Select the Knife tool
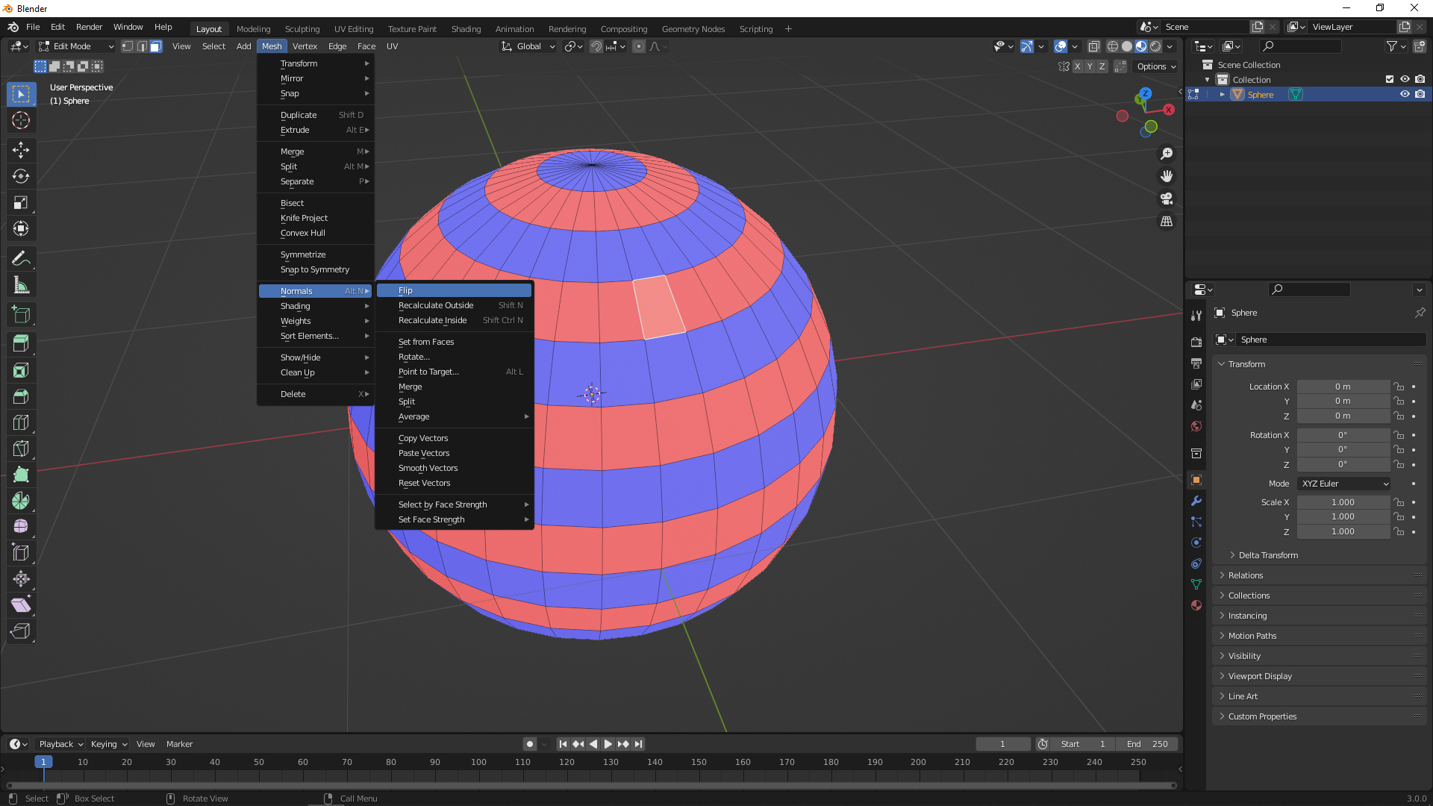Image resolution: width=1433 pixels, height=806 pixels. pyautogui.click(x=21, y=449)
